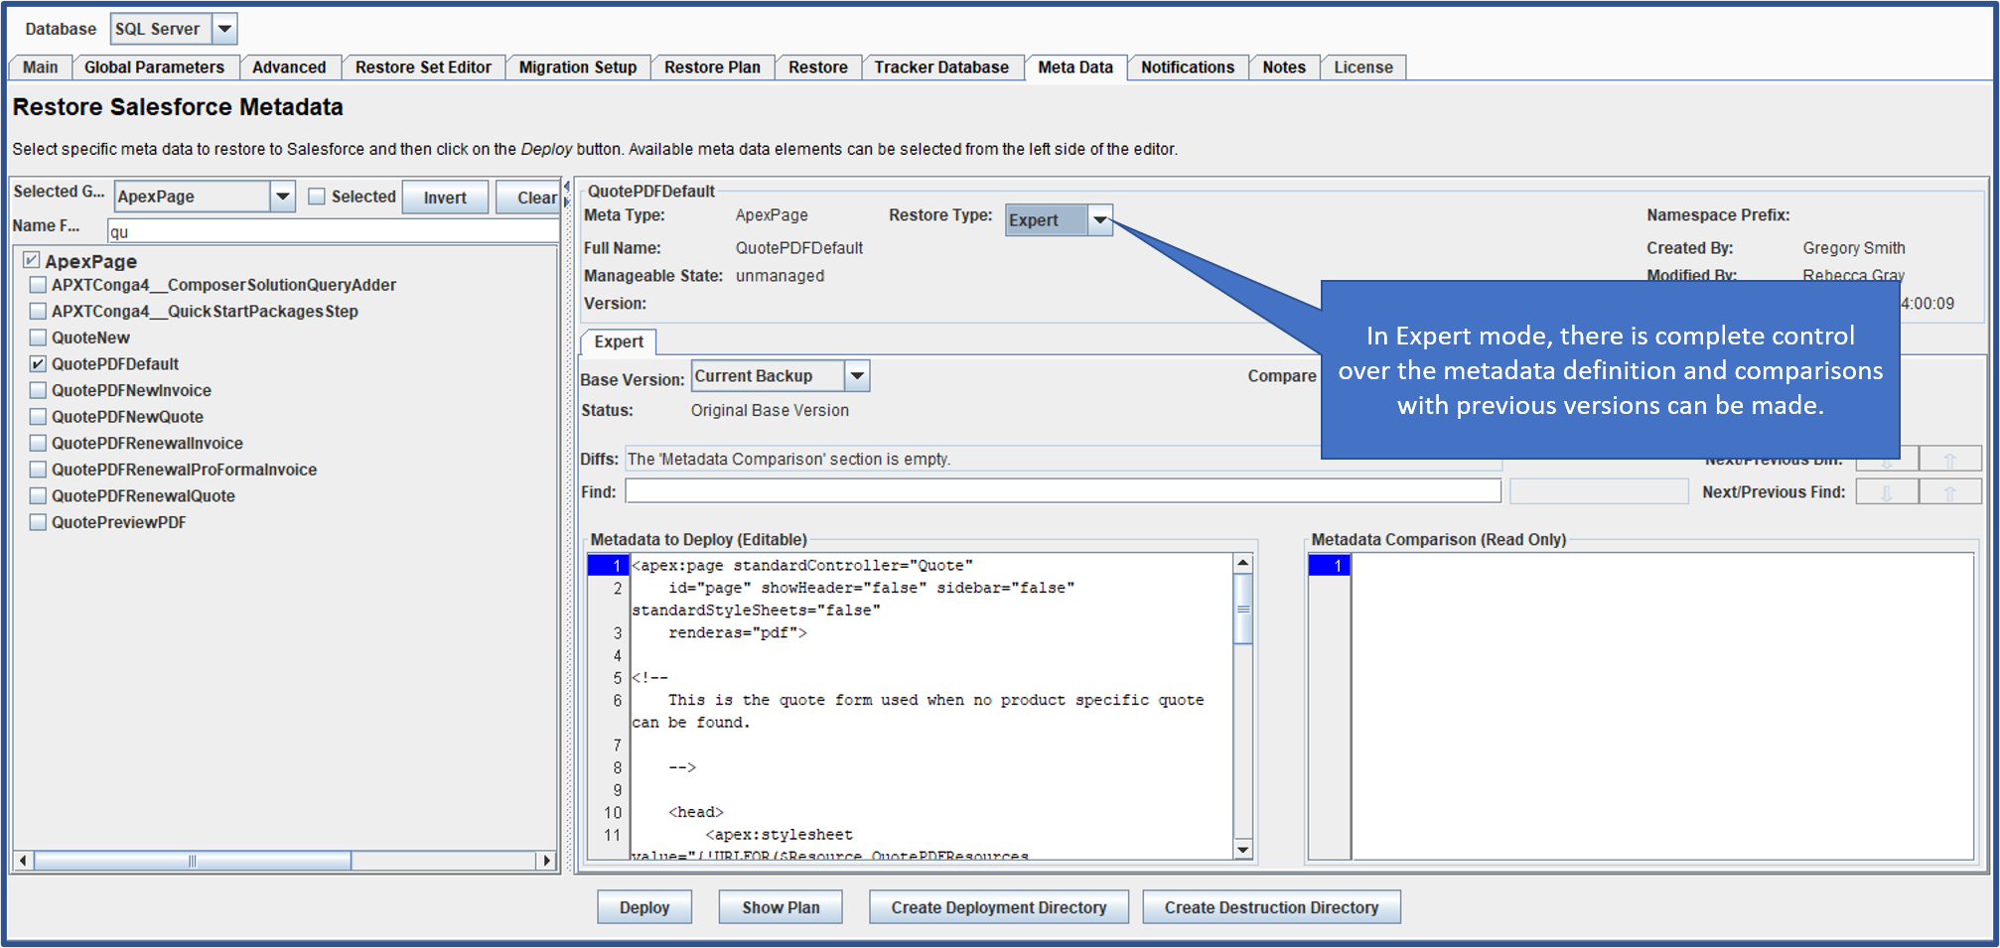Check the QuotePDFNewQuote checkbox
2000x948 pixels.
tap(38, 416)
